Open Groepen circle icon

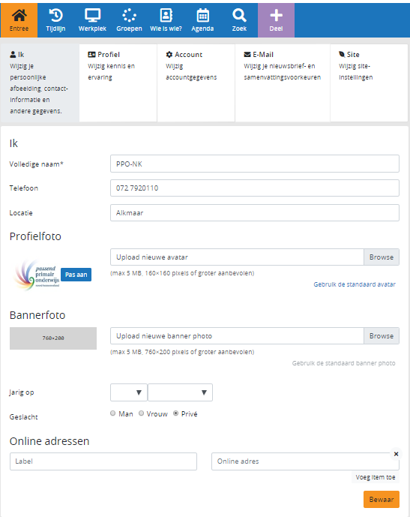click(129, 15)
